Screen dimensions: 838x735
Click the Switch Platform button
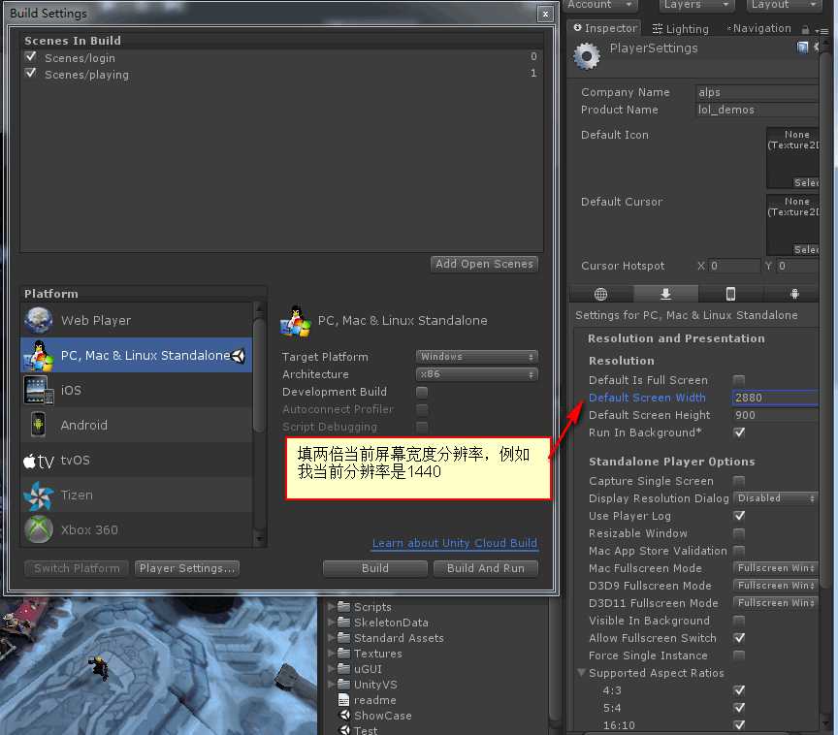coord(77,568)
